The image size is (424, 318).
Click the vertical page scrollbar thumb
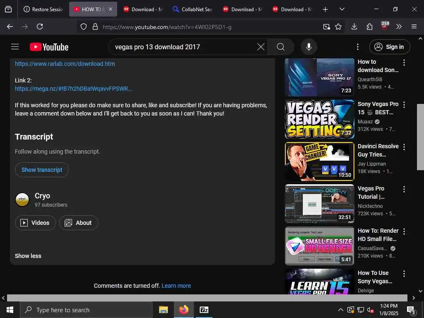[x=420, y=137]
